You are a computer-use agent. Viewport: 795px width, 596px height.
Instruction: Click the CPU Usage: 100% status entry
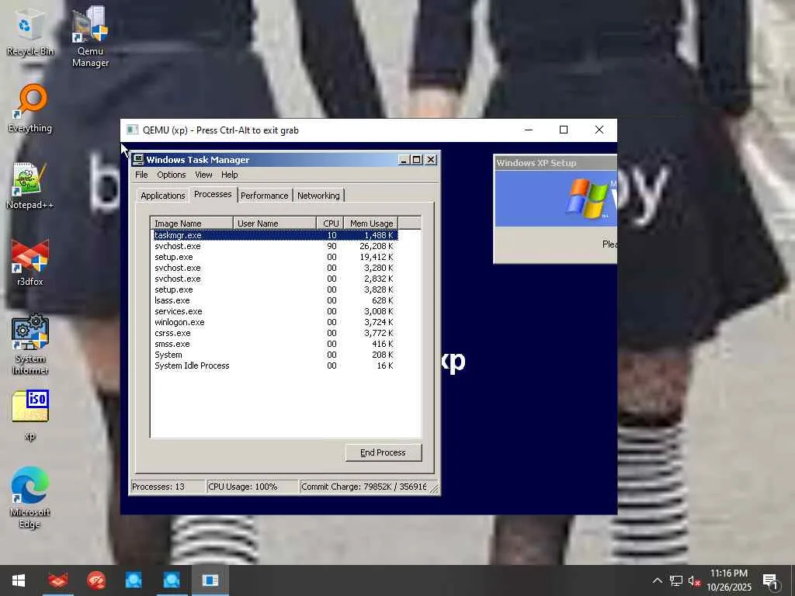coord(252,487)
